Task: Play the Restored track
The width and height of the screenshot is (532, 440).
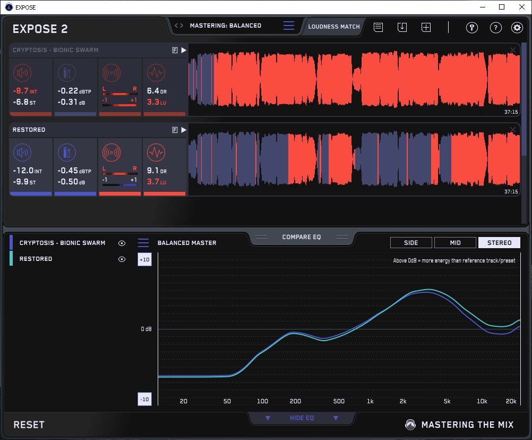Action: [x=184, y=130]
